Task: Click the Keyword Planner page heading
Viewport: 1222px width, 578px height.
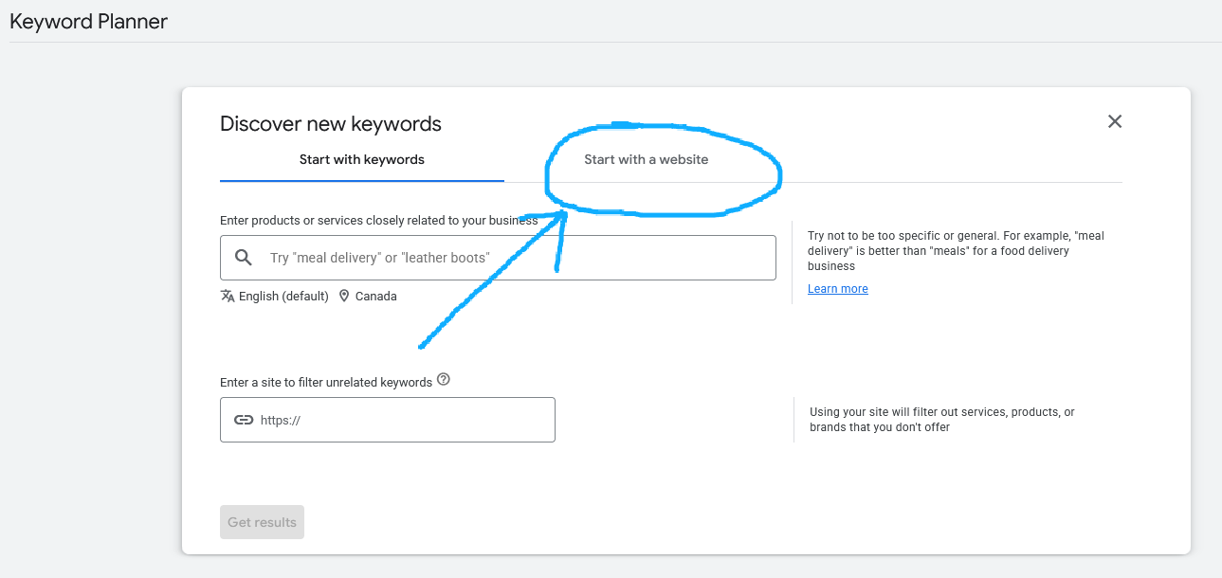Action: point(88,21)
